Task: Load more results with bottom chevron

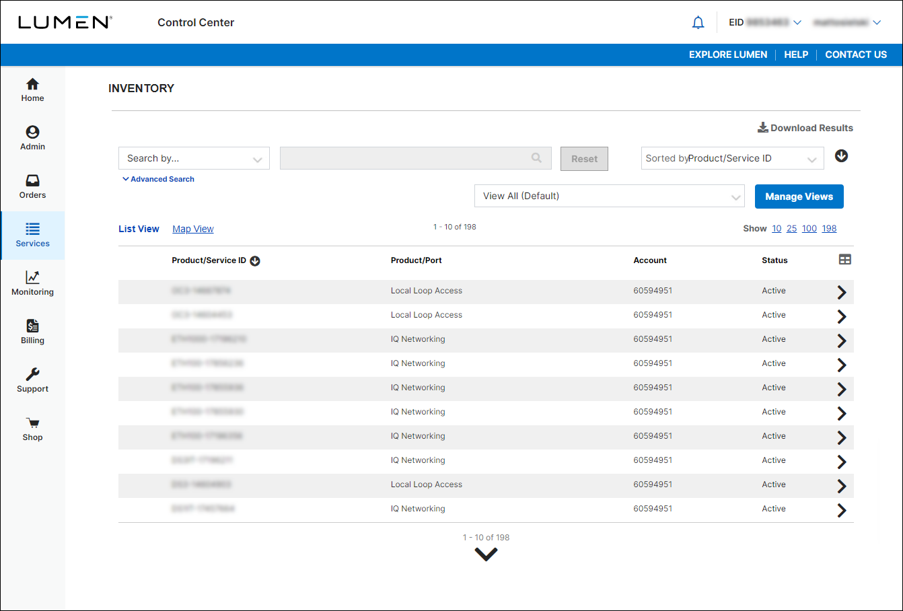Action: pos(486,554)
